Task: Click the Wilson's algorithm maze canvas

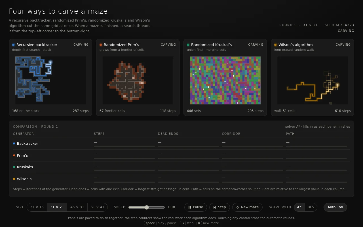Action: click(x=313, y=80)
